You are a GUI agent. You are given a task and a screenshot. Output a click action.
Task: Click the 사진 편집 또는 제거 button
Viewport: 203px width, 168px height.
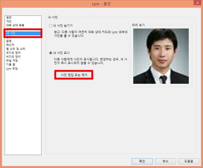click(74, 75)
